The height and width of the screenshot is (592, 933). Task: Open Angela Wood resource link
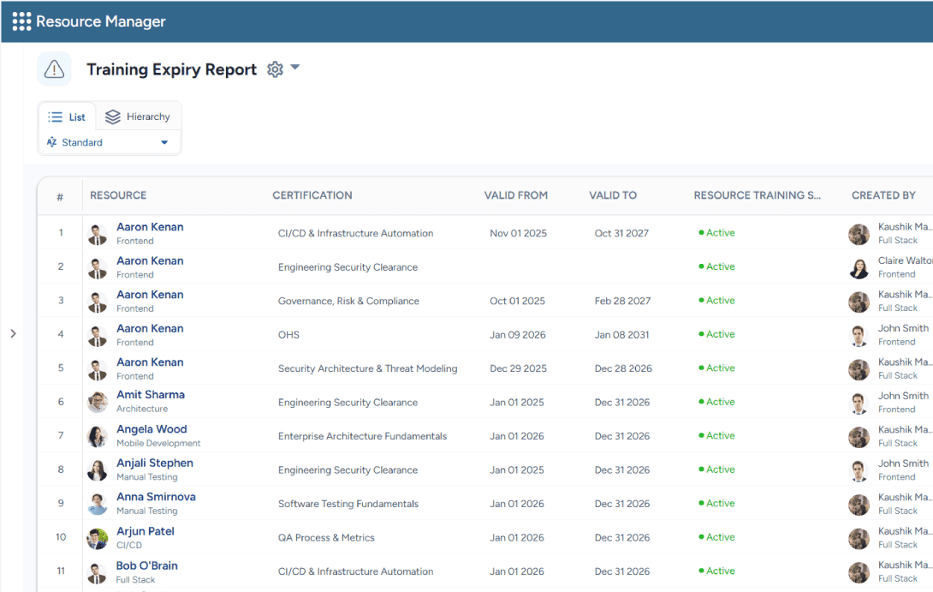[x=152, y=429]
